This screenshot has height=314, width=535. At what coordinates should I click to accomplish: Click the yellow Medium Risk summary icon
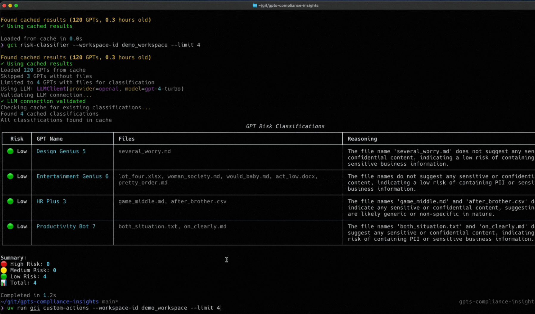coord(4,270)
